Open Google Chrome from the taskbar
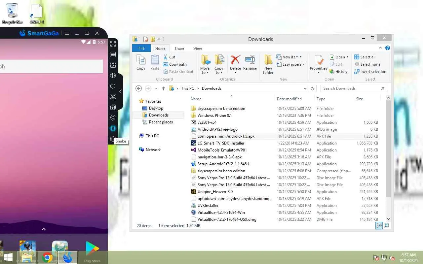The width and height of the screenshot is (423, 264). click(x=47, y=258)
